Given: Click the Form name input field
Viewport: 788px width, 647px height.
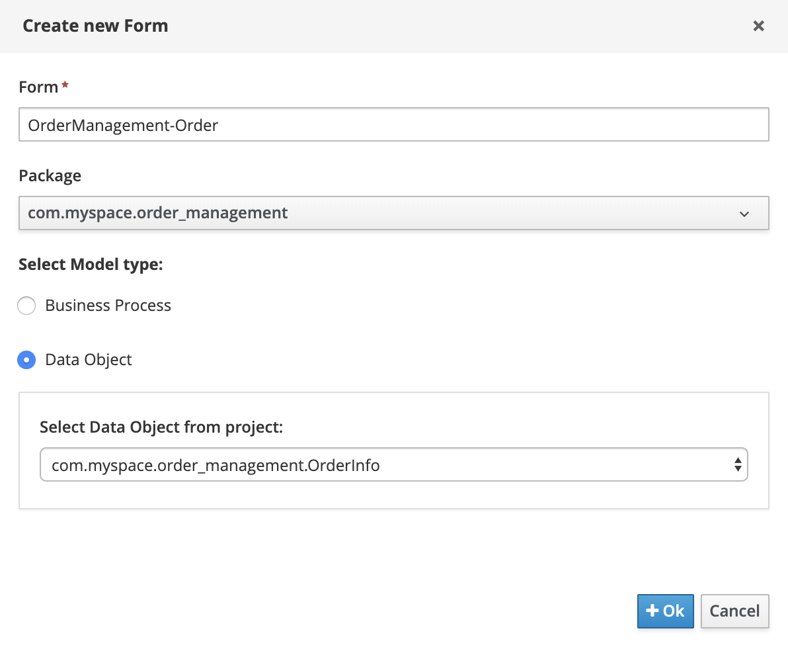Looking at the screenshot, I should (x=393, y=124).
